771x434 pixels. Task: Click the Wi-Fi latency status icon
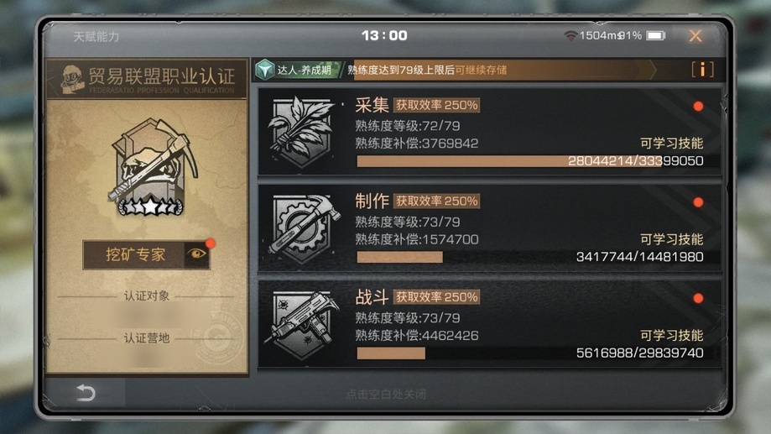tap(570, 36)
